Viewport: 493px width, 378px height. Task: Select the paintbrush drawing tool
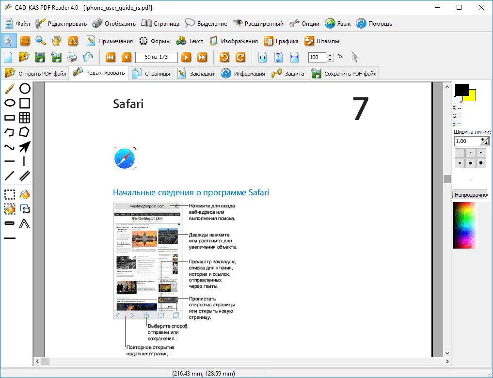9,89
